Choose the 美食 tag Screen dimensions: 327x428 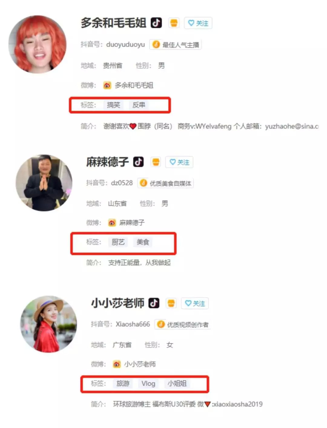(x=143, y=242)
